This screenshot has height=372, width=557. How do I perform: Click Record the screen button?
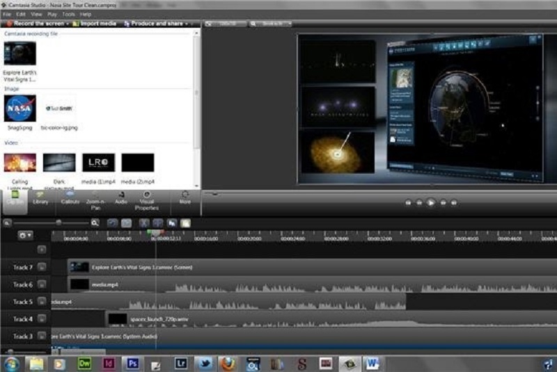pos(36,24)
